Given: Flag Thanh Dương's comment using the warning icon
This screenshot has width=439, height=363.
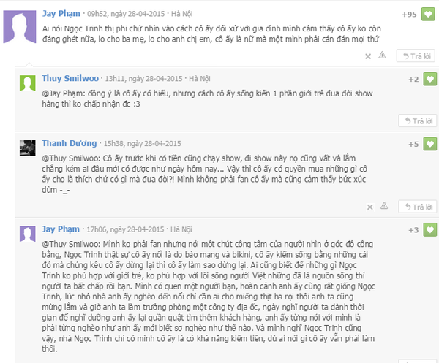Looking at the screenshot, I should 384,206.
